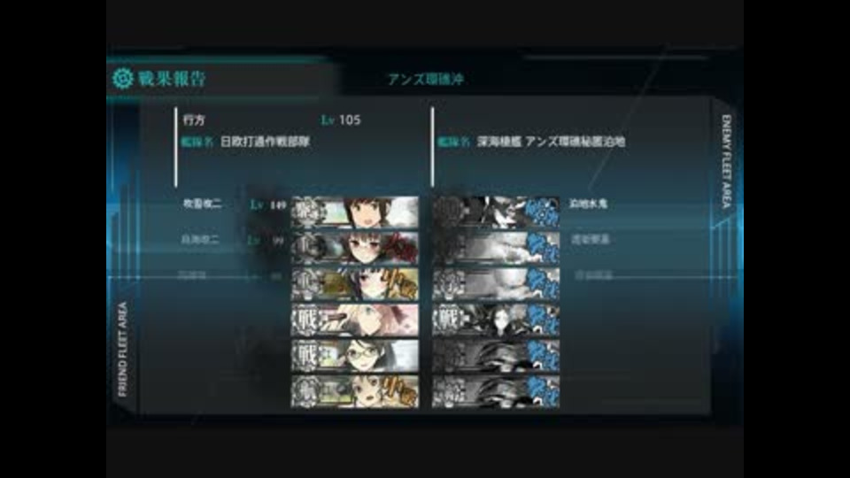The height and width of the screenshot is (478, 850).
Task: Click the Lv 105 admiral level
Action: click(x=341, y=119)
